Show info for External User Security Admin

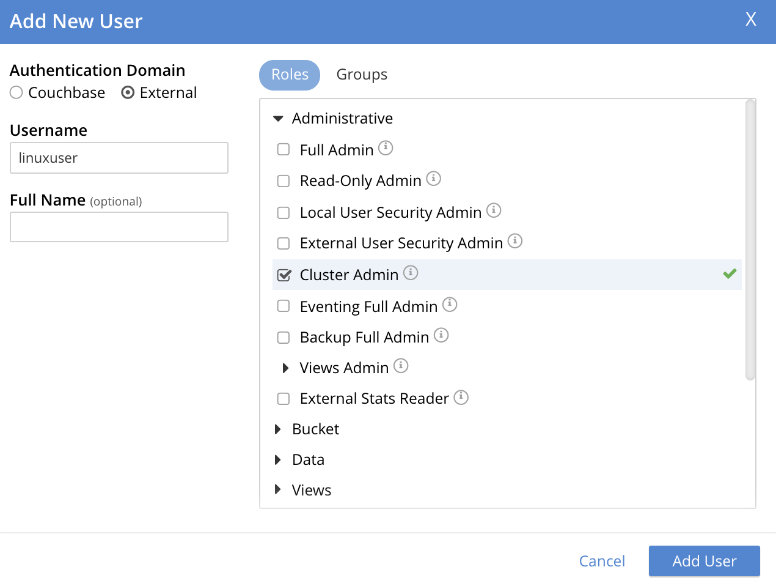[x=515, y=241]
